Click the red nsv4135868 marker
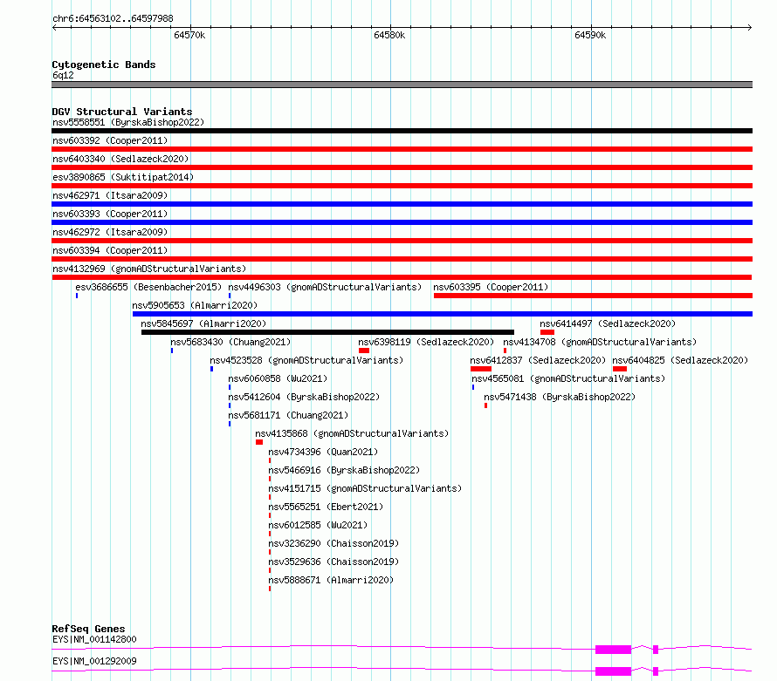 click(x=259, y=442)
